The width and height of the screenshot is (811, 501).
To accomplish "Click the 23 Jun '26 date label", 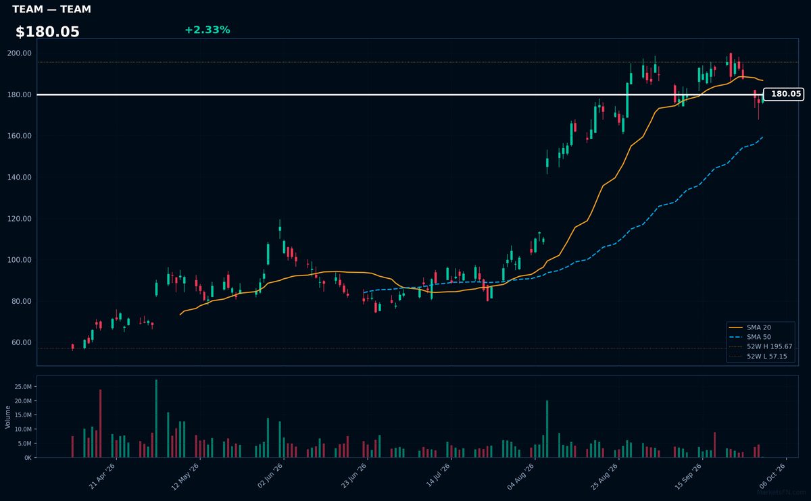I will click(353, 476).
